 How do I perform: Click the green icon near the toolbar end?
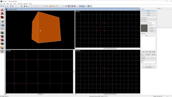(x=88, y=6)
